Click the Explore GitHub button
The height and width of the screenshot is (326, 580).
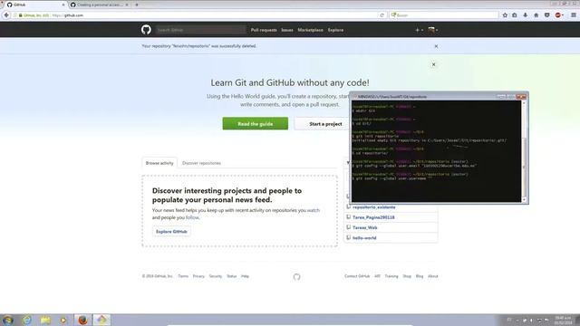coord(171,232)
